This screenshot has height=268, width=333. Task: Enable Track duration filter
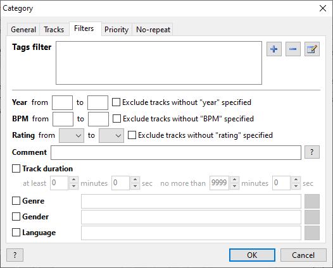(16, 169)
